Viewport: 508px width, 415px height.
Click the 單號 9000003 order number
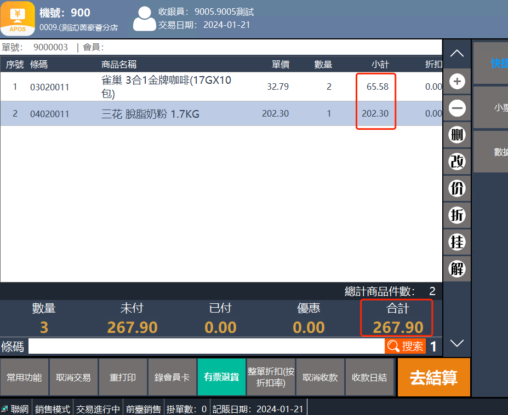35,47
